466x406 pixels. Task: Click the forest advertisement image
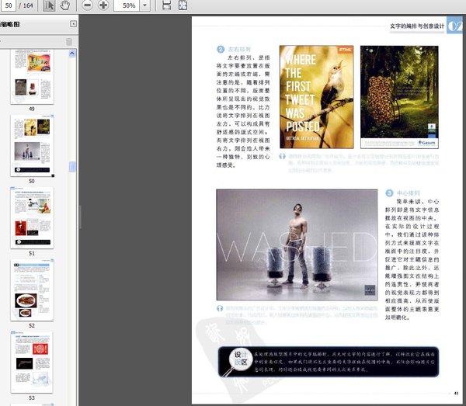399,97
